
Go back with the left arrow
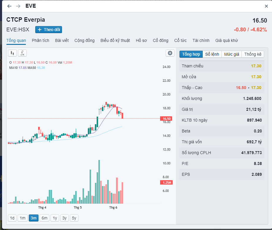(x=9, y=6)
